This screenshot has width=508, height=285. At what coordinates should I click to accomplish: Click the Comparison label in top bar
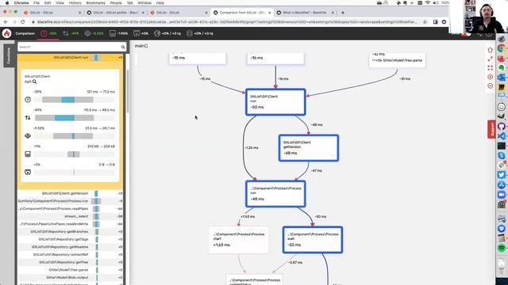click(25, 33)
